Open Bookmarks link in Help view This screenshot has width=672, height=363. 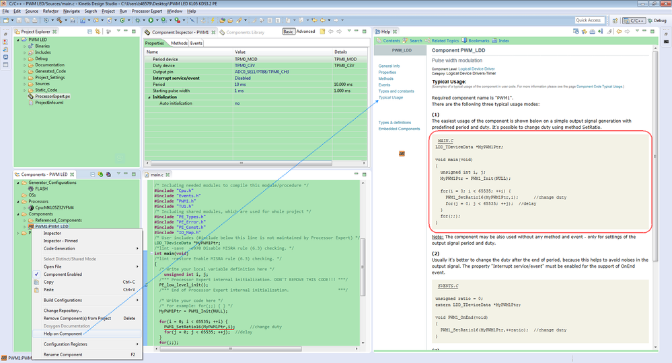(478, 41)
